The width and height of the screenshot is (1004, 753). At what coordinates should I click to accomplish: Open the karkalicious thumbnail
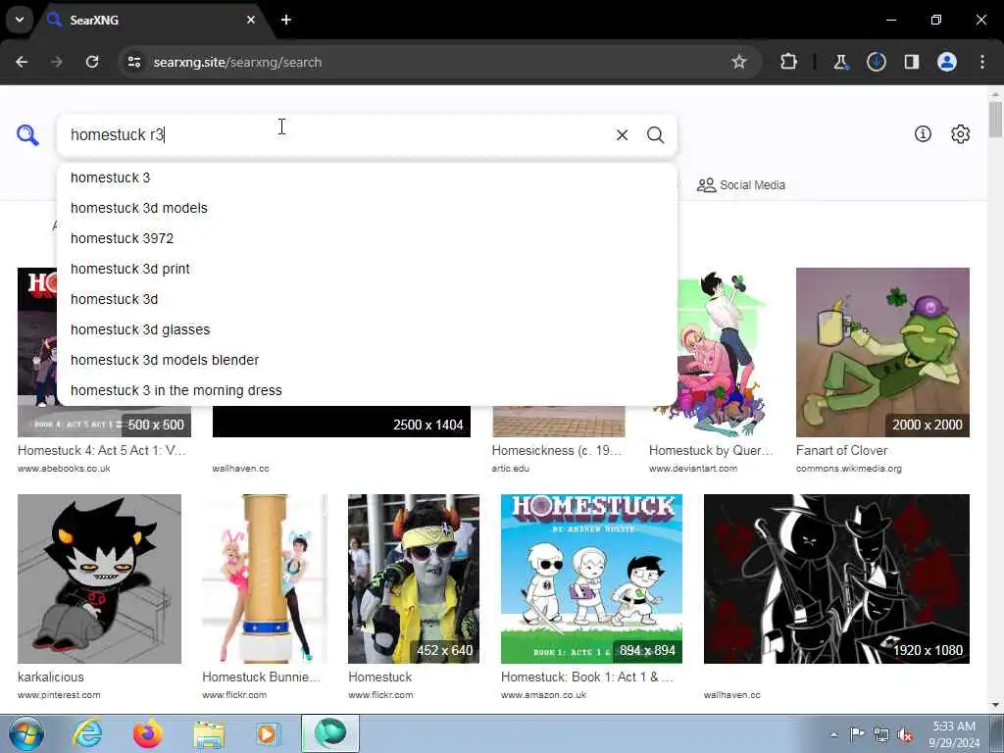[x=99, y=578]
